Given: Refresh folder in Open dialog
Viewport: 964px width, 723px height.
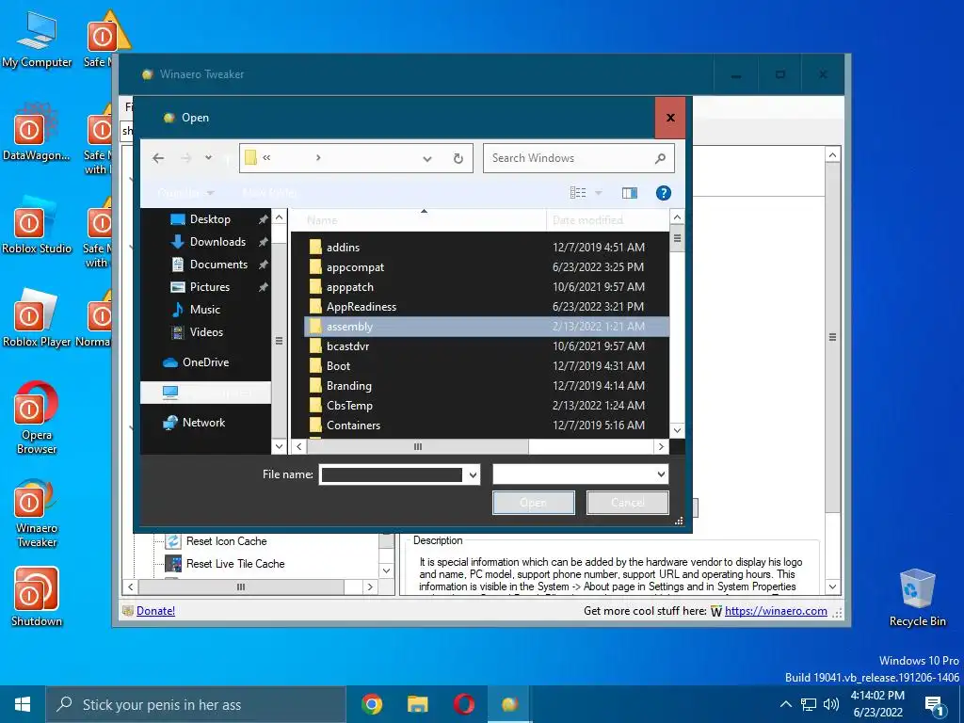Looking at the screenshot, I should [x=458, y=158].
